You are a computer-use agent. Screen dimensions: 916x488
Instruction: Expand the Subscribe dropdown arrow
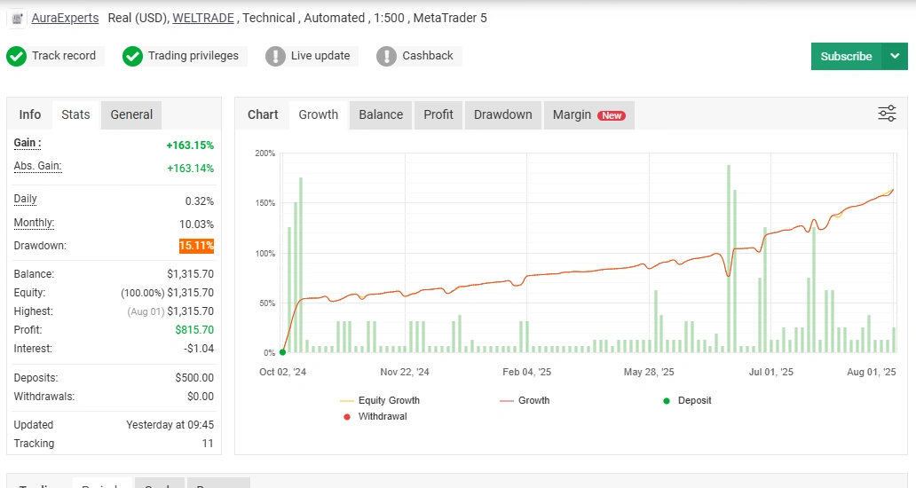click(x=894, y=56)
